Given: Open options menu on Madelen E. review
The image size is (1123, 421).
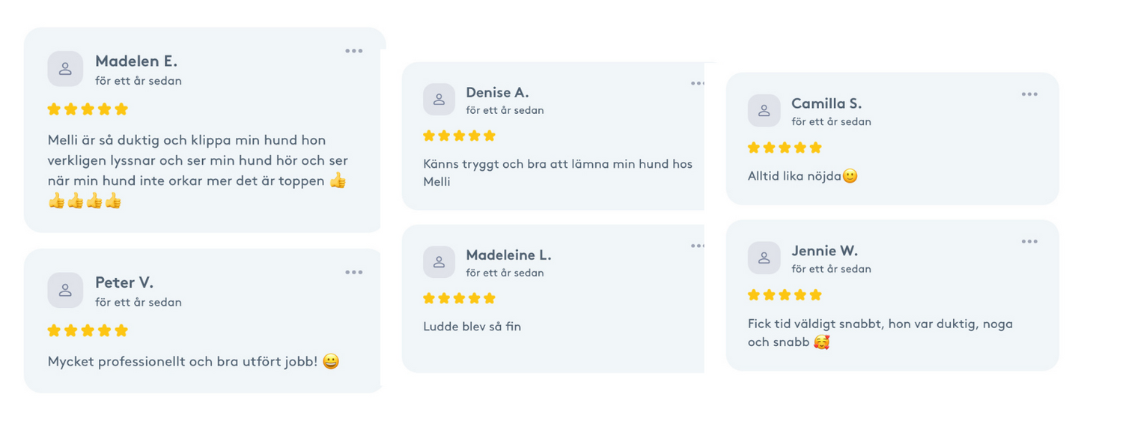Looking at the screenshot, I should coord(354,51).
